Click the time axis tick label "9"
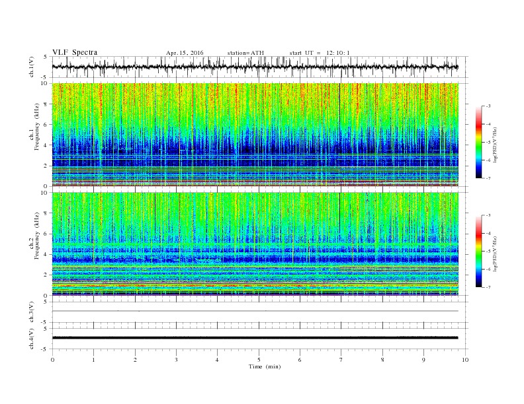The image size is (524, 404). tap(423, 360)
